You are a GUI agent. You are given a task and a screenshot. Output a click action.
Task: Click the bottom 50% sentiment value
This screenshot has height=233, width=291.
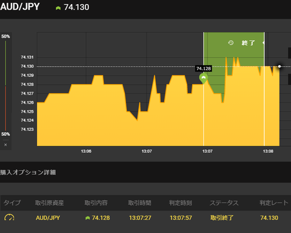pyautogui.click(x=5, y=134)
